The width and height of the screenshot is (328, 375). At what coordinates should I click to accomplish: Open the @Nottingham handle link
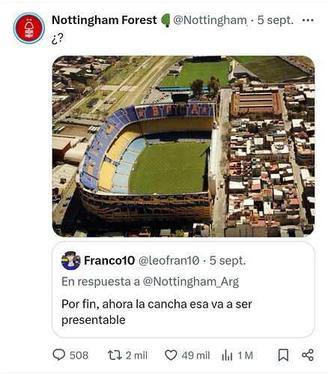(210, 20)
